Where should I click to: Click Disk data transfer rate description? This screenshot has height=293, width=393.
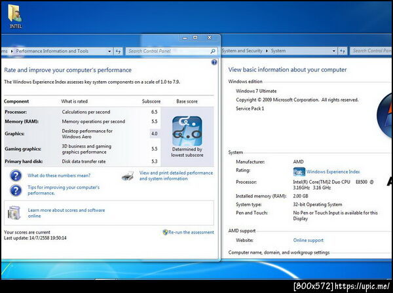(x=84, y=162)
